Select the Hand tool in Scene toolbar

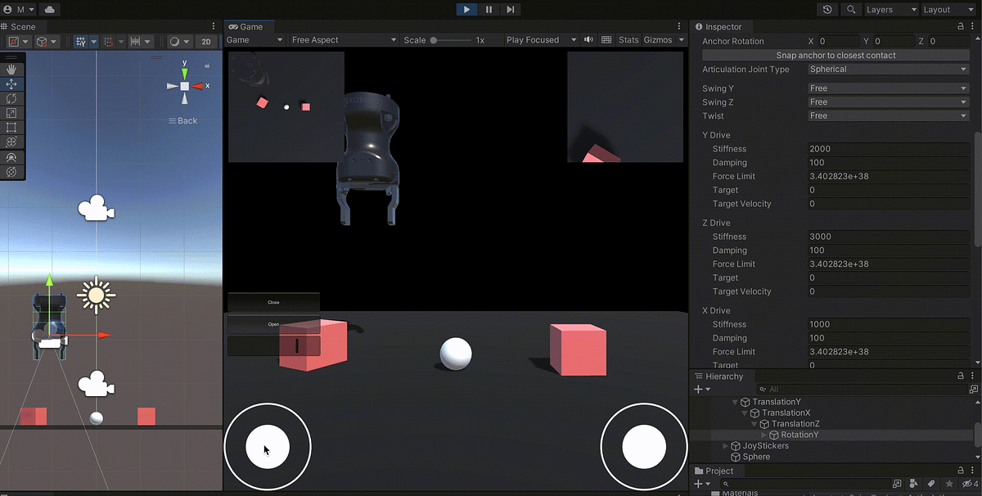[11, 69]
